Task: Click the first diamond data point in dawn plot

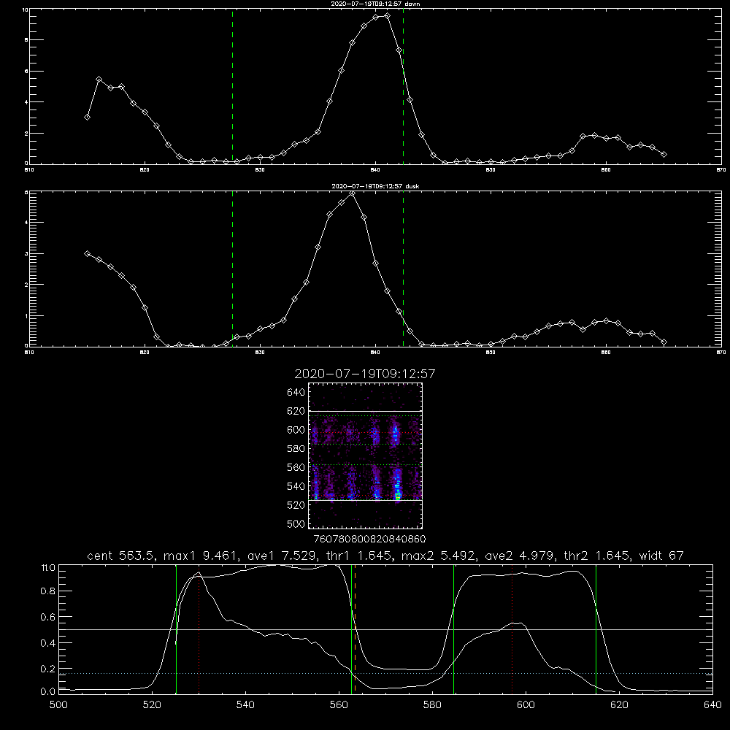Action: point(87,117)
